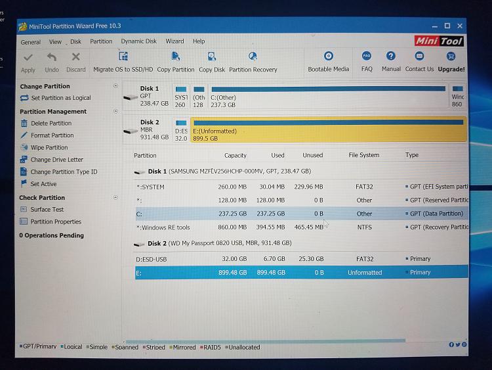Open the Manual help icon

[391, 56]
